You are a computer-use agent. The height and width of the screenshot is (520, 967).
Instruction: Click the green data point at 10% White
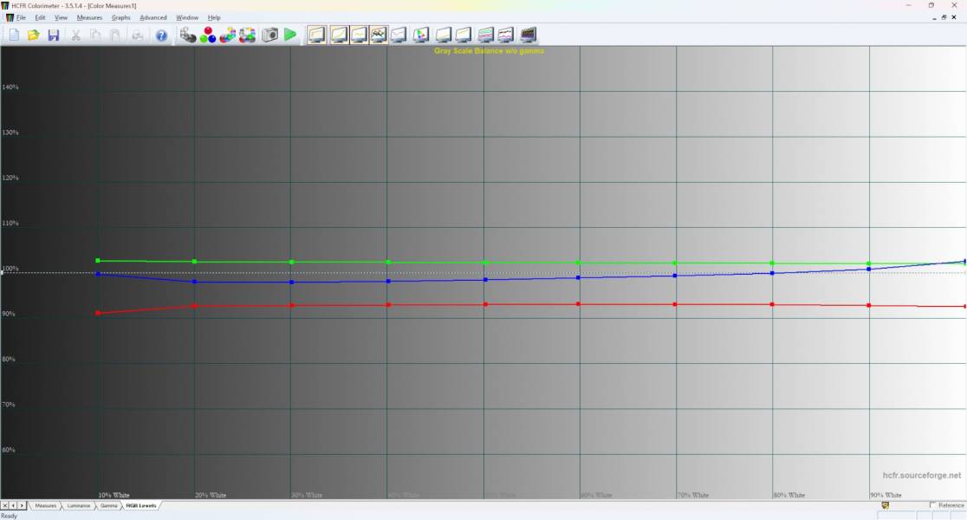98,260
